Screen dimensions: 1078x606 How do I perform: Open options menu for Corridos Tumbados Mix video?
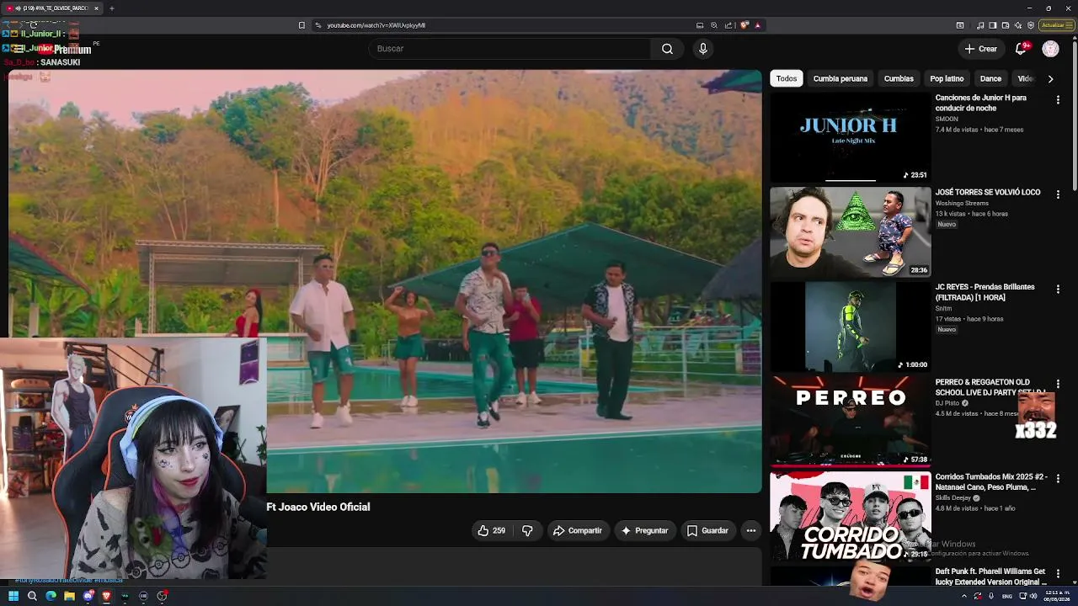(1058, 478)
